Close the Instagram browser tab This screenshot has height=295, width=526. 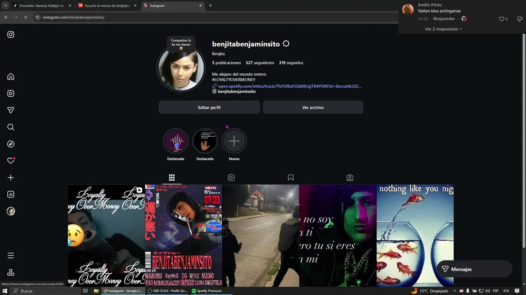(x=201, y=6)
